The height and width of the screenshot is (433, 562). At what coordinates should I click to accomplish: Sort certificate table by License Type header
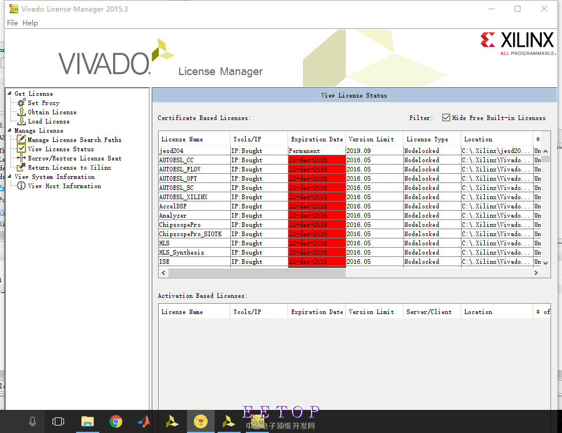coord(432,139)
